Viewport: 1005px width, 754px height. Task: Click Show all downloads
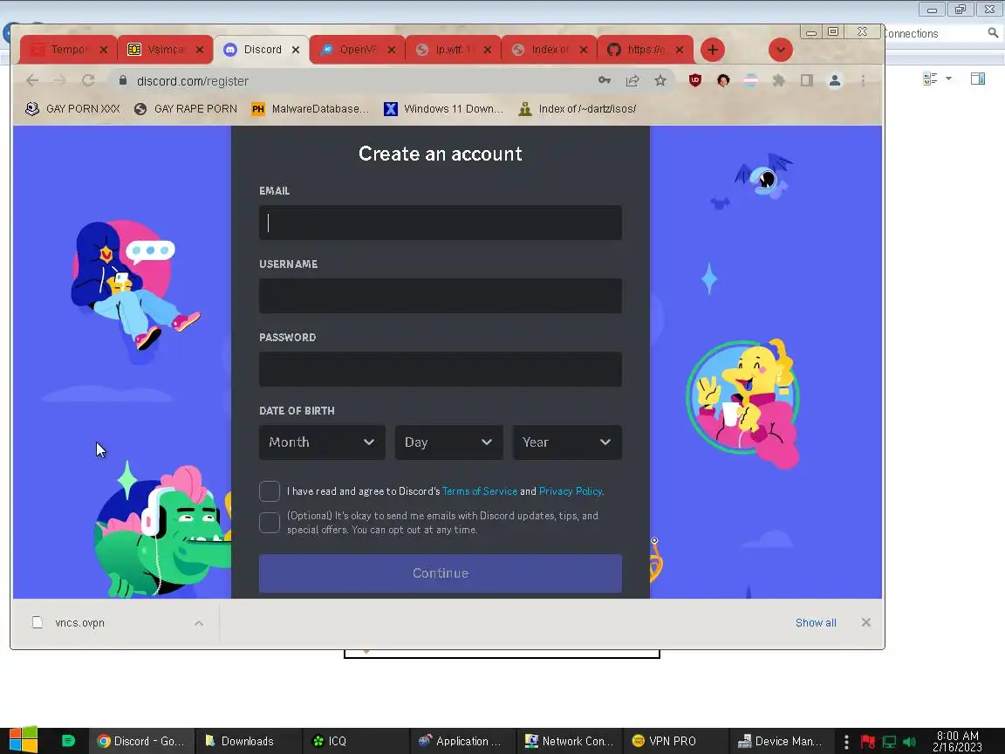[816, 622]
